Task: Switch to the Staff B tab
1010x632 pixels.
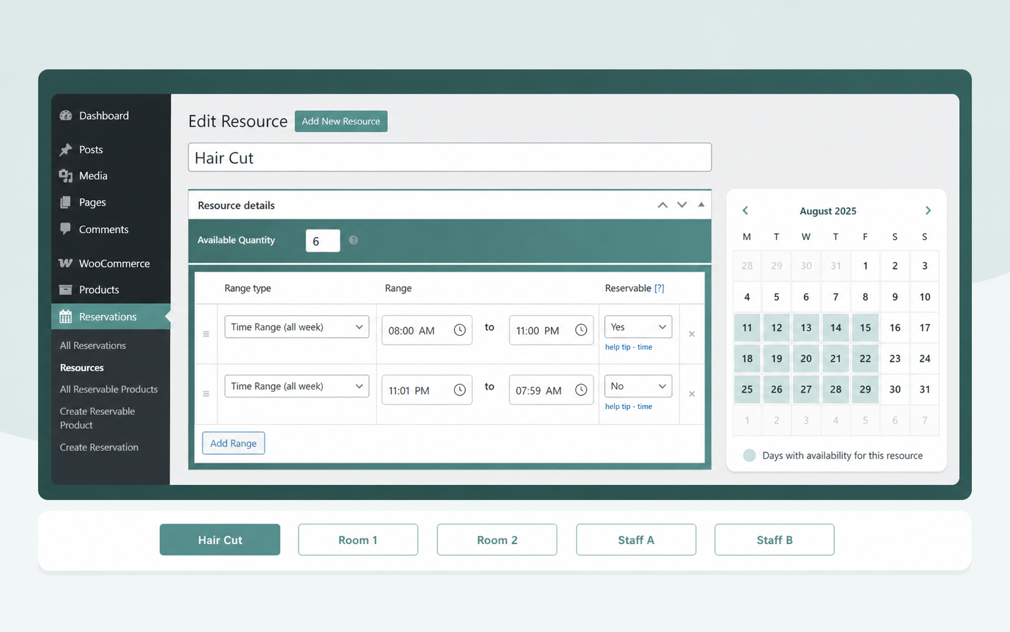Action: click(x=774, y=540)
